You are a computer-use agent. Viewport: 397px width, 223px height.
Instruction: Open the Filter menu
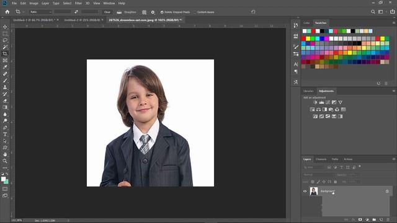coord(78,3)
